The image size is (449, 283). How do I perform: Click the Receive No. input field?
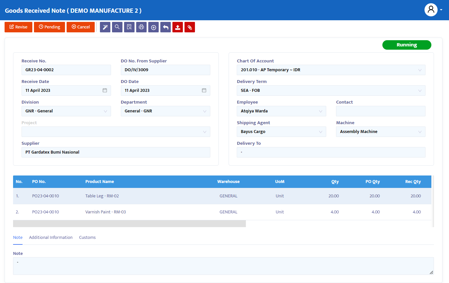click(x=66, y=70)
